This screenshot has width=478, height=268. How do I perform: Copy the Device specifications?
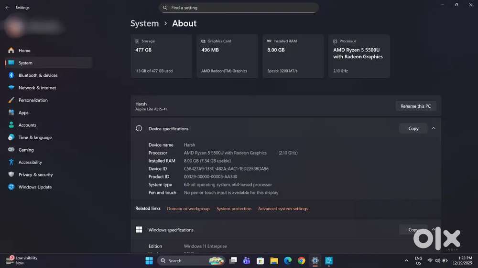point(413,128)
